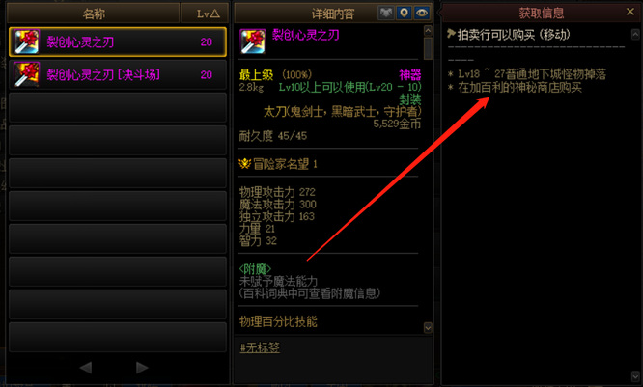Toggle the eye preview icon in the detail header
The image size is (643, 387).
[x=422, y=14]
